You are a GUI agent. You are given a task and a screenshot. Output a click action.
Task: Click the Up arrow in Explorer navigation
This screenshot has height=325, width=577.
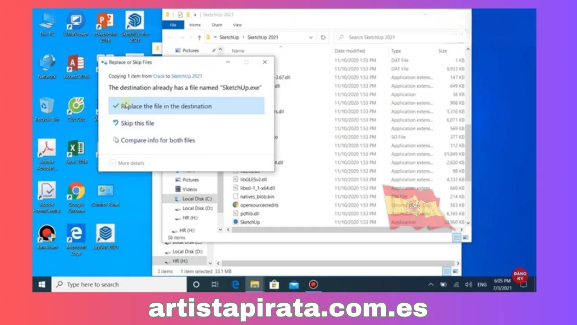(x=199, y=37)
